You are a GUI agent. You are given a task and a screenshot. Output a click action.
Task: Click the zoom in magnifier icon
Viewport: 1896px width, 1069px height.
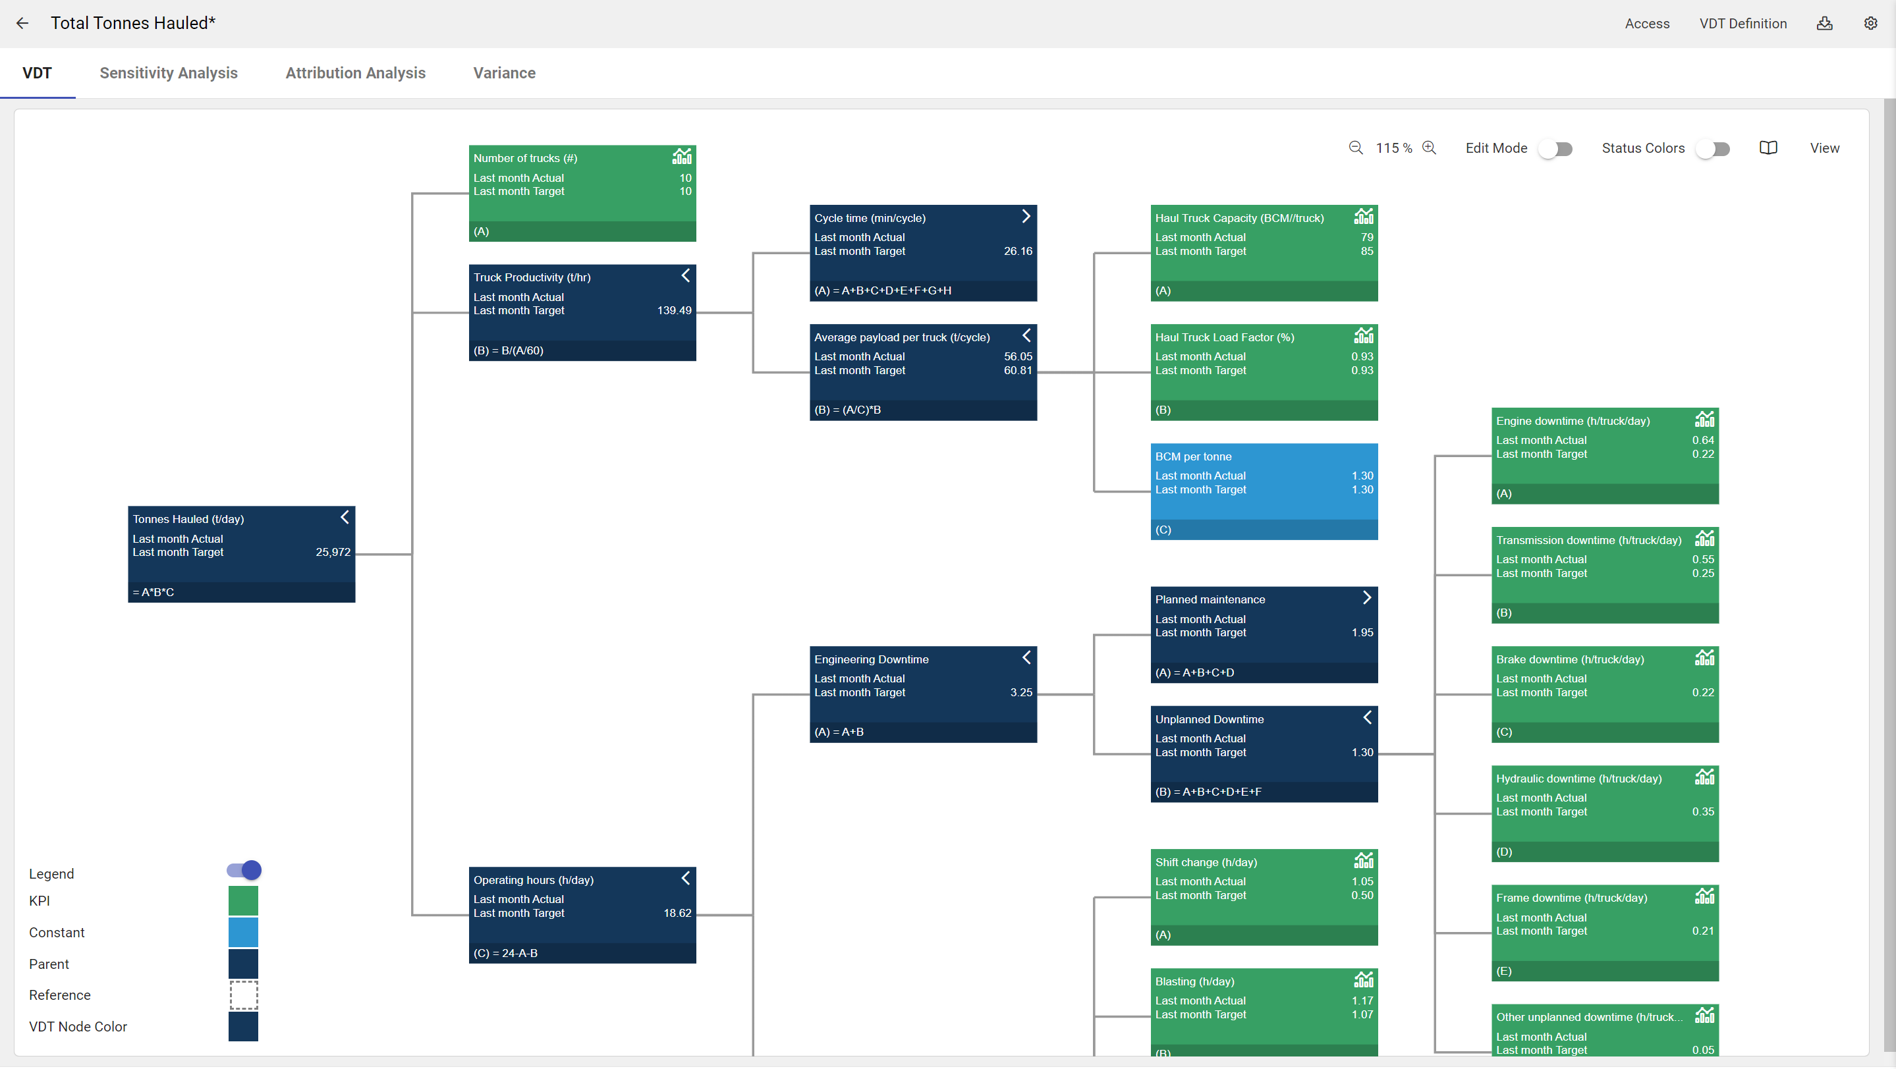tap(1429, 148)
